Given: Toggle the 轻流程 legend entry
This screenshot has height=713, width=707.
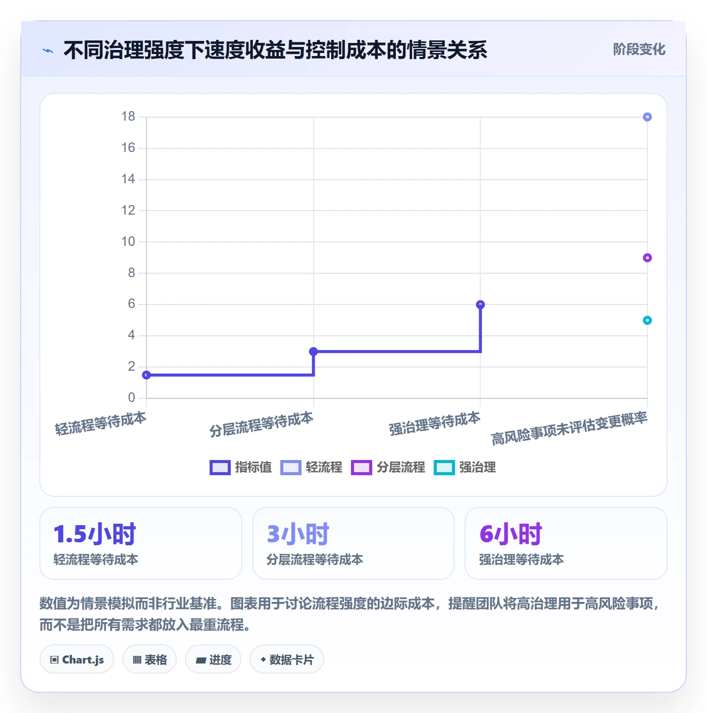Looking at the screenshot, I should (312, 468).
